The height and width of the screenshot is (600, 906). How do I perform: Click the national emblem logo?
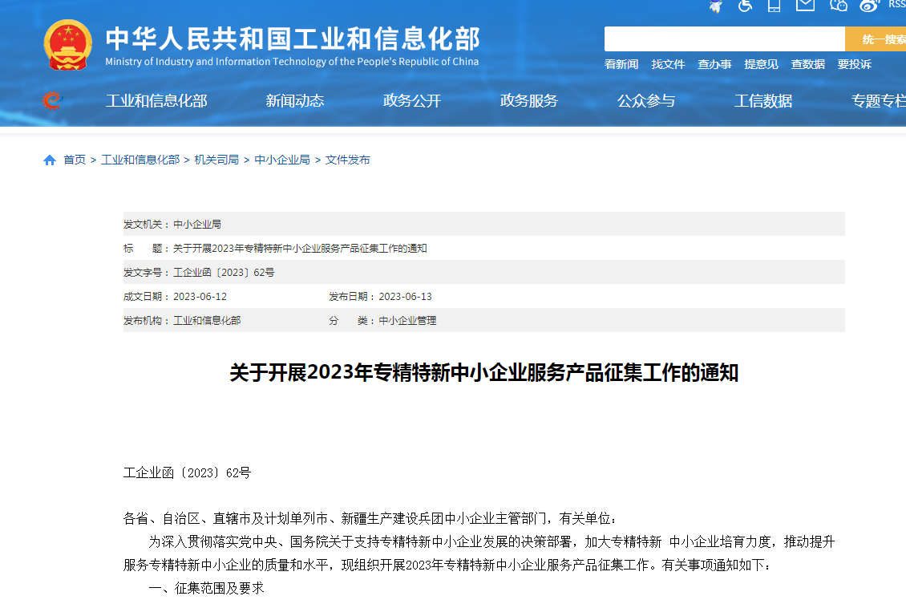(x=68, y=45)
